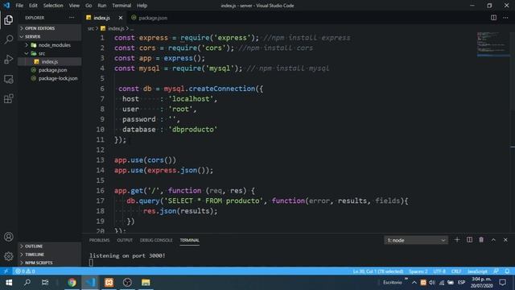515x290 pixels.
Task: Open the View menu
Action: pyautogui.click(x=74, y=6)
